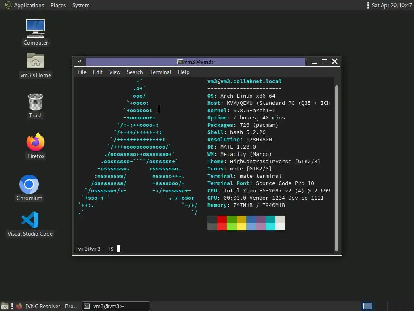Click Firefox icon in the taskbar
The height and width of the screenshot is (311, 414).
pyautogui.click(x=19, y=306)
